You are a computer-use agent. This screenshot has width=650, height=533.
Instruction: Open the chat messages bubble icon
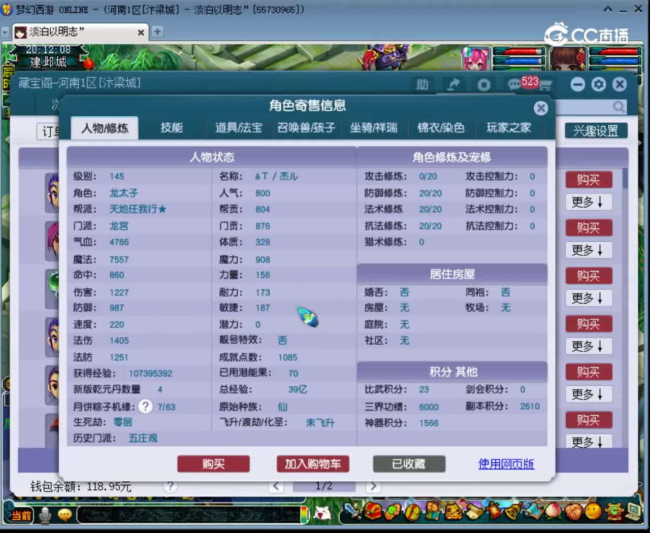[515, 84]
